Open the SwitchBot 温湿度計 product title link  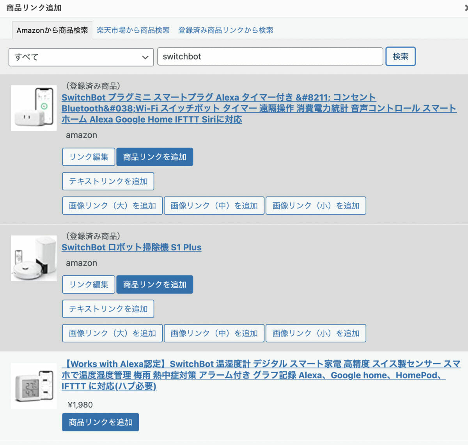261,375
